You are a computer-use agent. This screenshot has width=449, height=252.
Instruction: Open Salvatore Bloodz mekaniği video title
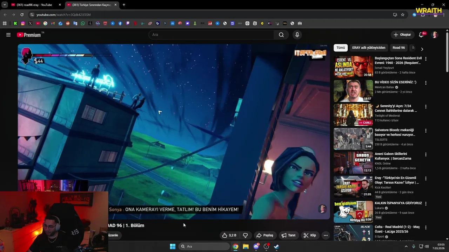coord(395,132)
